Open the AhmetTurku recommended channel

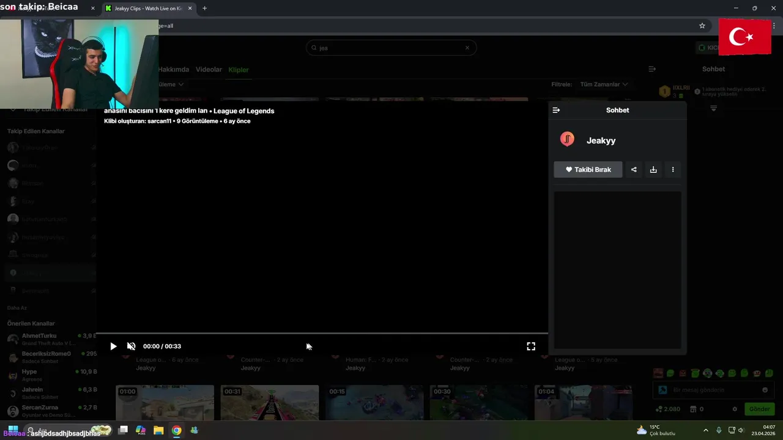[x=51, y=339]
